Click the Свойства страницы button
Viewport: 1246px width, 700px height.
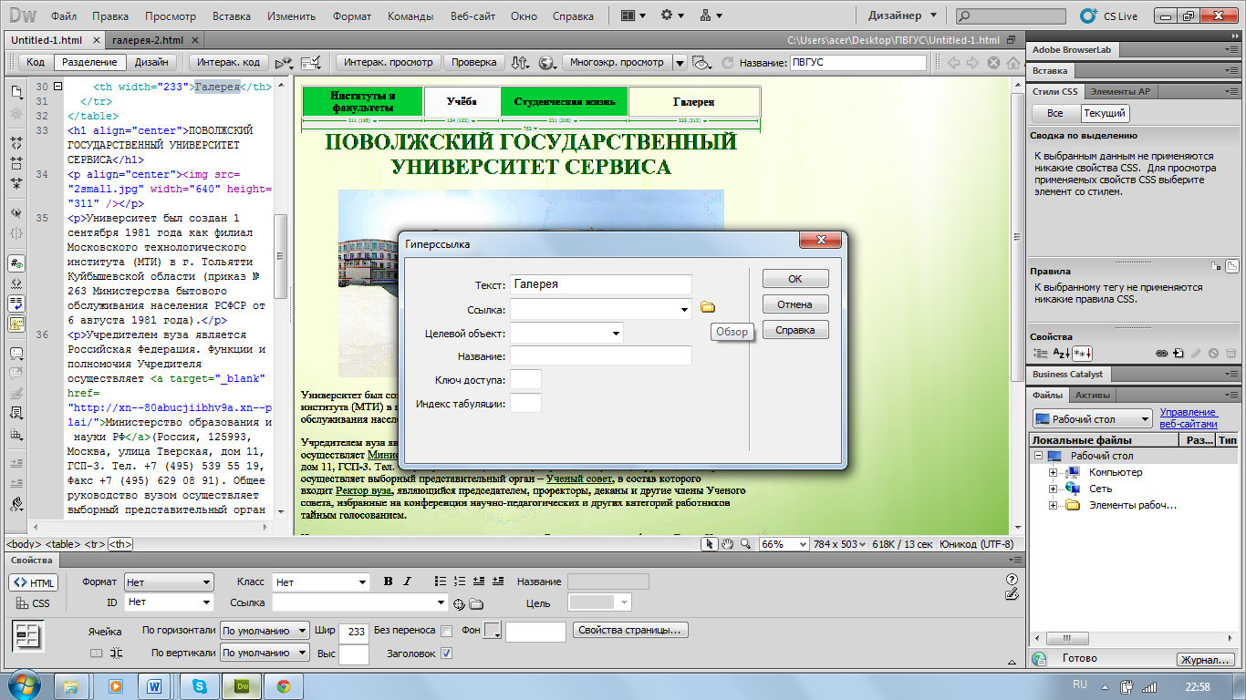(630, 631)
